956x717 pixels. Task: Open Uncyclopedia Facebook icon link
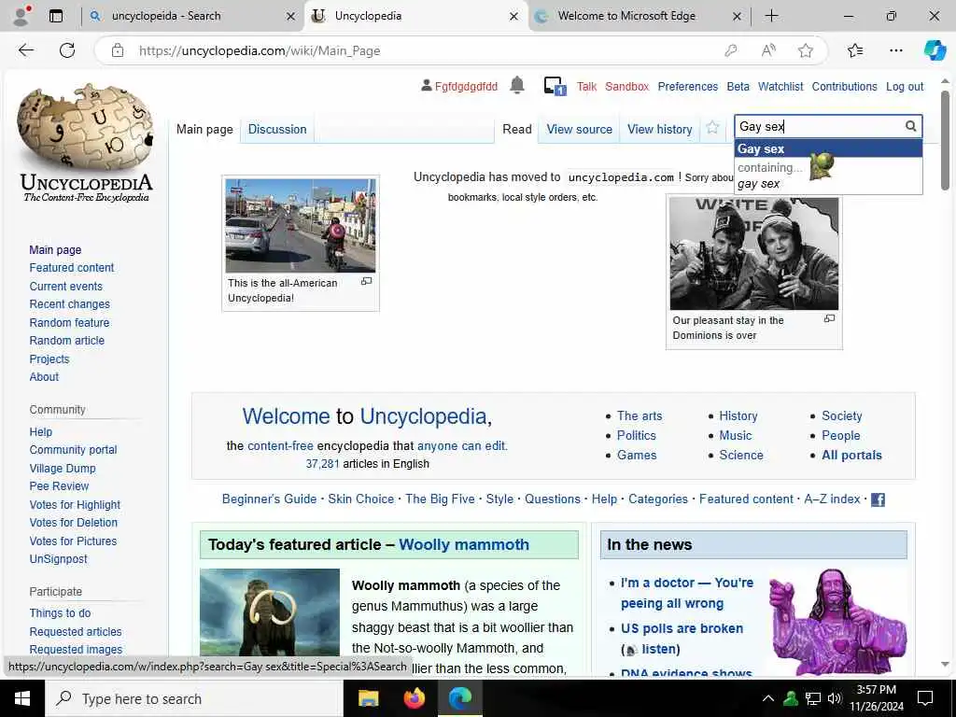pyautogui.click(x=878, y=500)
